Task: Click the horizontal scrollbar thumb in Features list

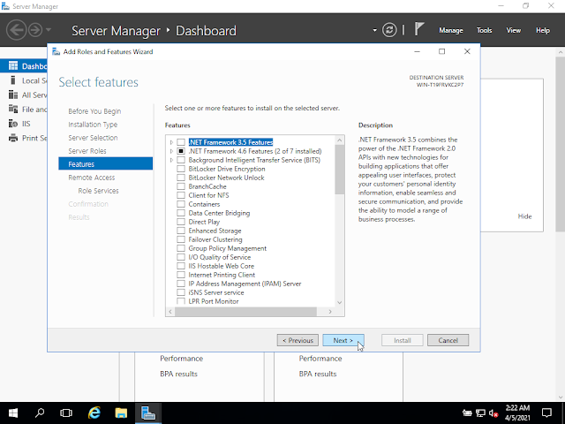Action: click(245, 312)
